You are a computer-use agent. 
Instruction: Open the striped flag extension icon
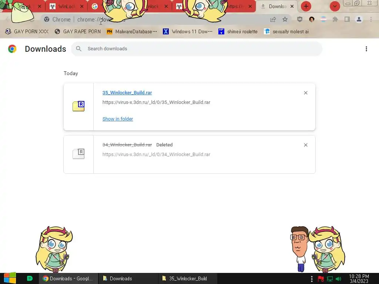coord(323,19)
